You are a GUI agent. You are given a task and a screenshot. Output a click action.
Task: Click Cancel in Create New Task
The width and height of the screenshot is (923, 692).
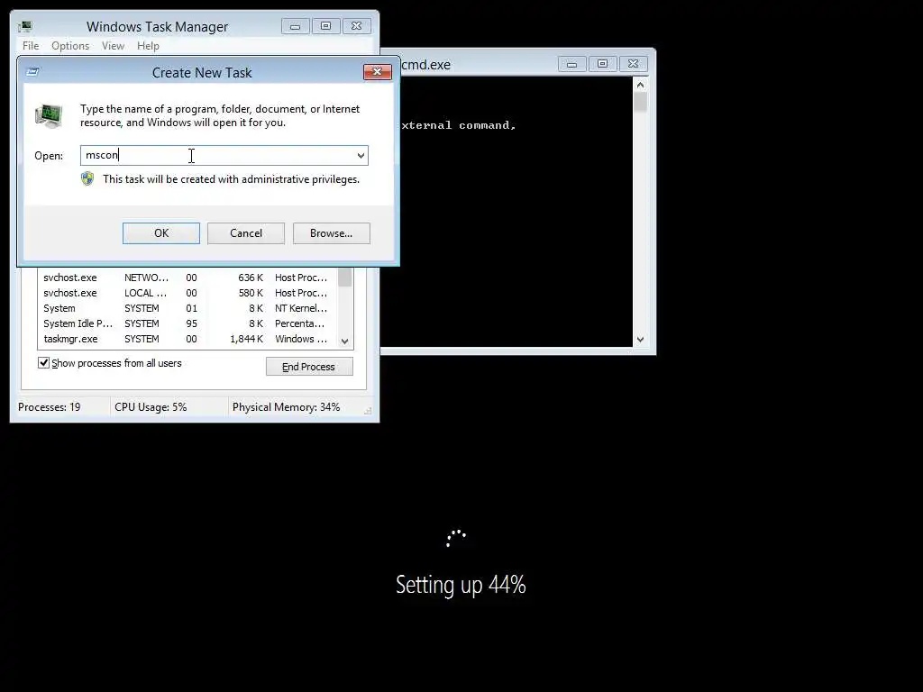click(x=246, y=233)
